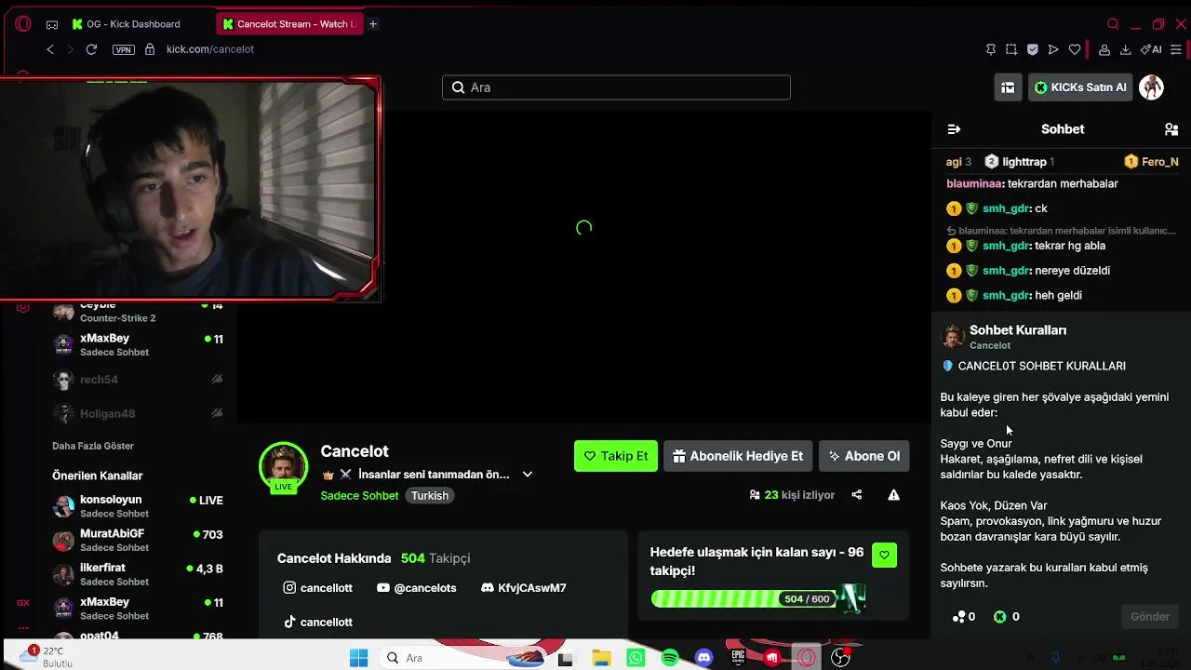1191x670 pixels.
Task: Open the browser downloads icon
Action: pos(1126,49)
